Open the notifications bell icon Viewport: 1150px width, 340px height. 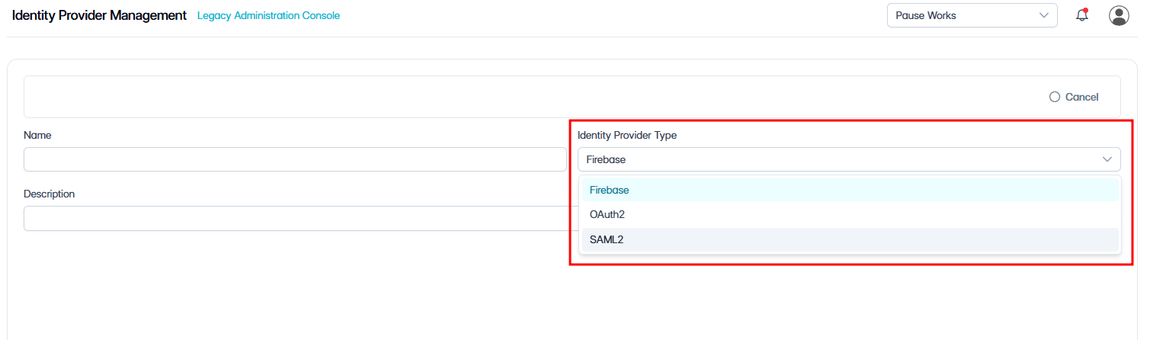pyautogui.click(x=1081, y=15)
